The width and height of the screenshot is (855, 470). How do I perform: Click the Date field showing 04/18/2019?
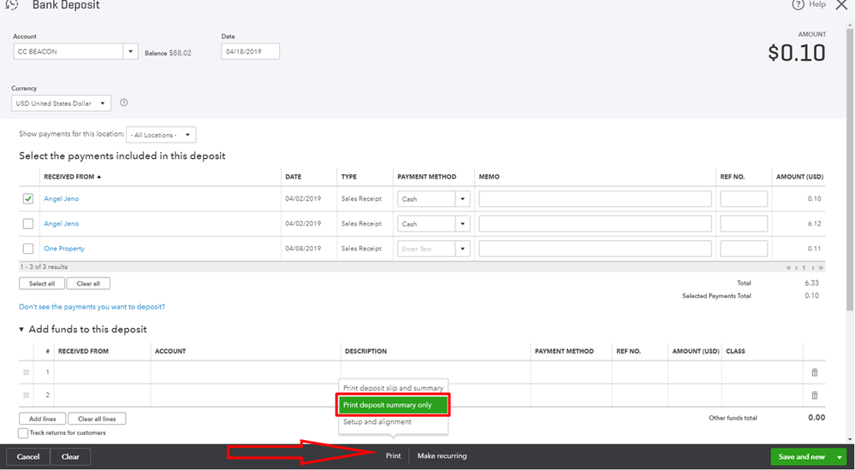250,52
